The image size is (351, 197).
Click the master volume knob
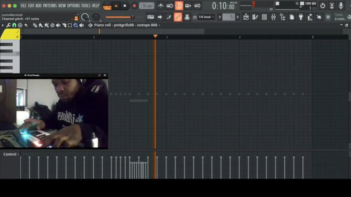click(x=85, y=17)
